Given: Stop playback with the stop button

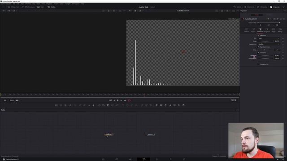Looking at the screenshot, I should click(x=117, y=100).
